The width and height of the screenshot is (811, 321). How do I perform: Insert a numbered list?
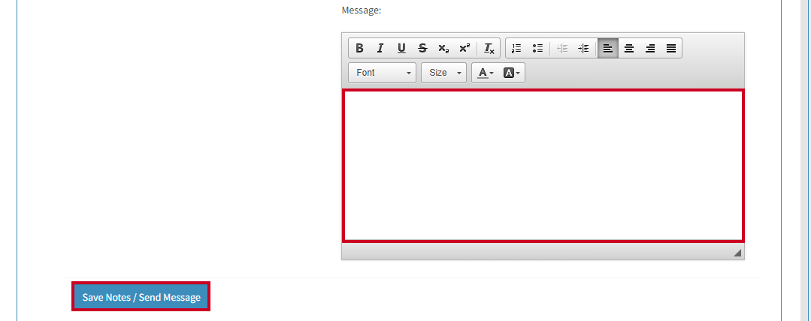coord(516,48)
